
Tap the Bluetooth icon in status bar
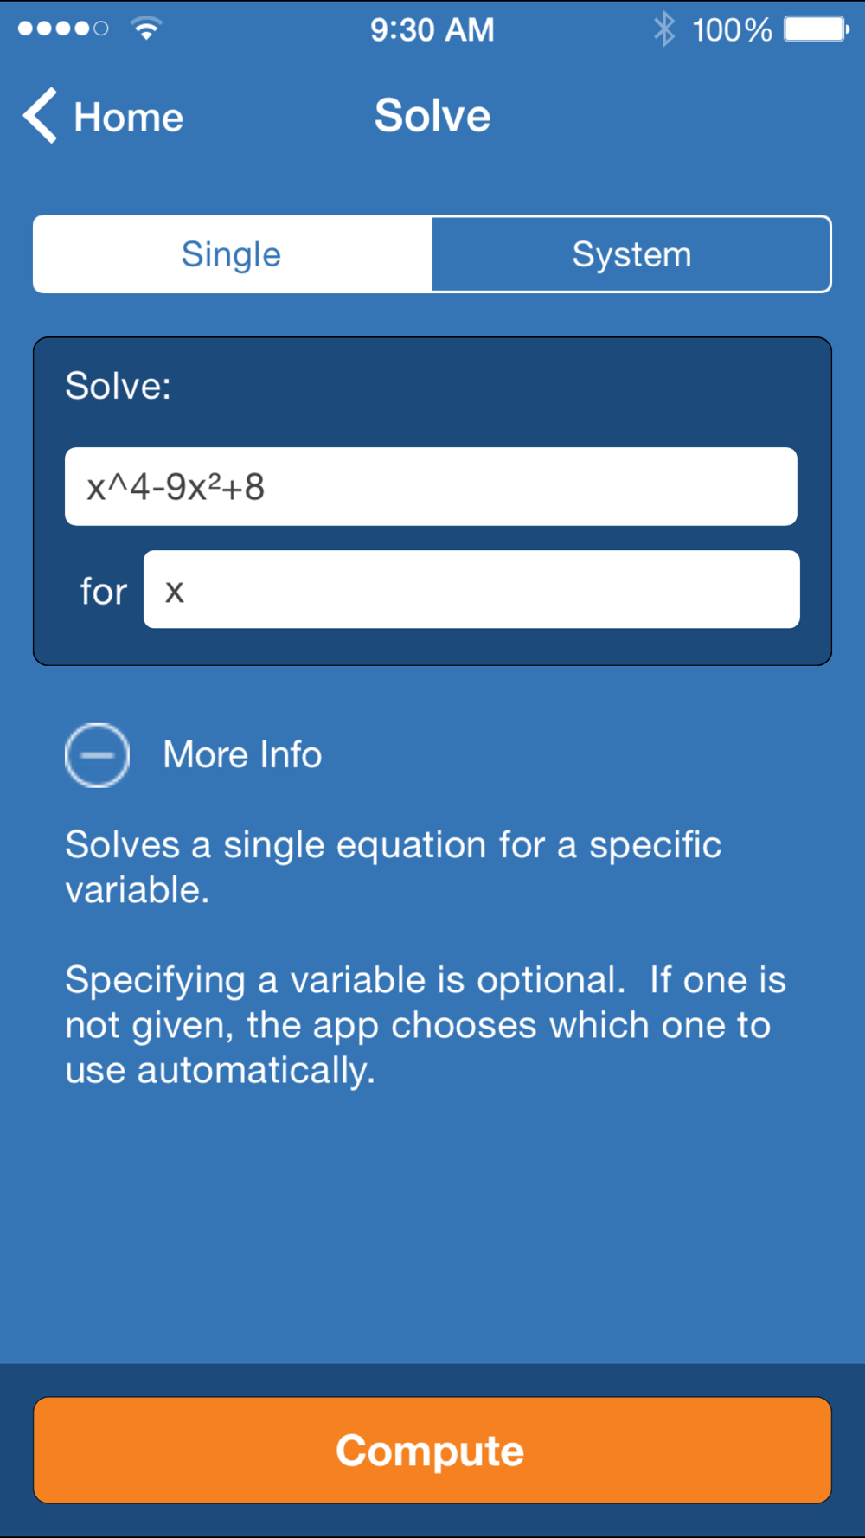pyautogui.click(x=663, y=29)
